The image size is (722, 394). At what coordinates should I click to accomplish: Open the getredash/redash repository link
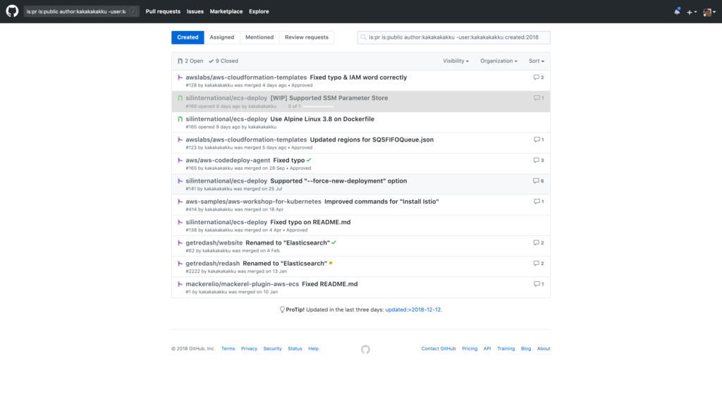(x=213, y=264)
